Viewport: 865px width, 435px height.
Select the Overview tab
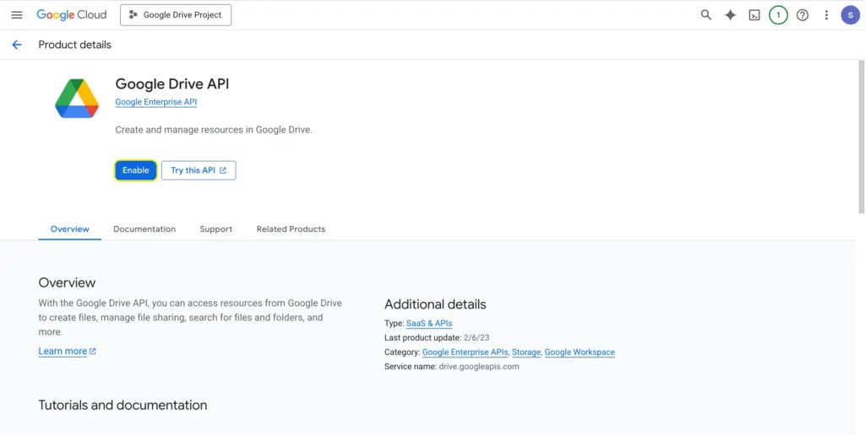coord(69,229)
